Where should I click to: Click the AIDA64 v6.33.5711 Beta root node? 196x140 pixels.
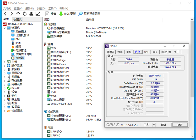tap(18, 24)
